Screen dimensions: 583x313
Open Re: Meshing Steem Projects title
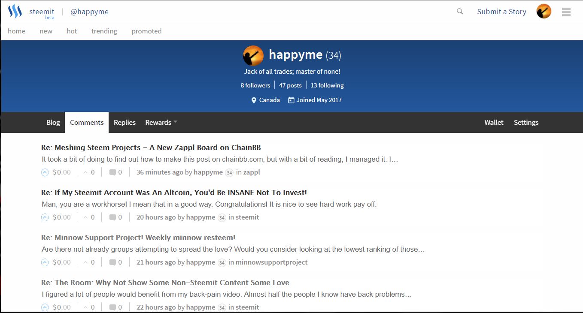point(151,147)
